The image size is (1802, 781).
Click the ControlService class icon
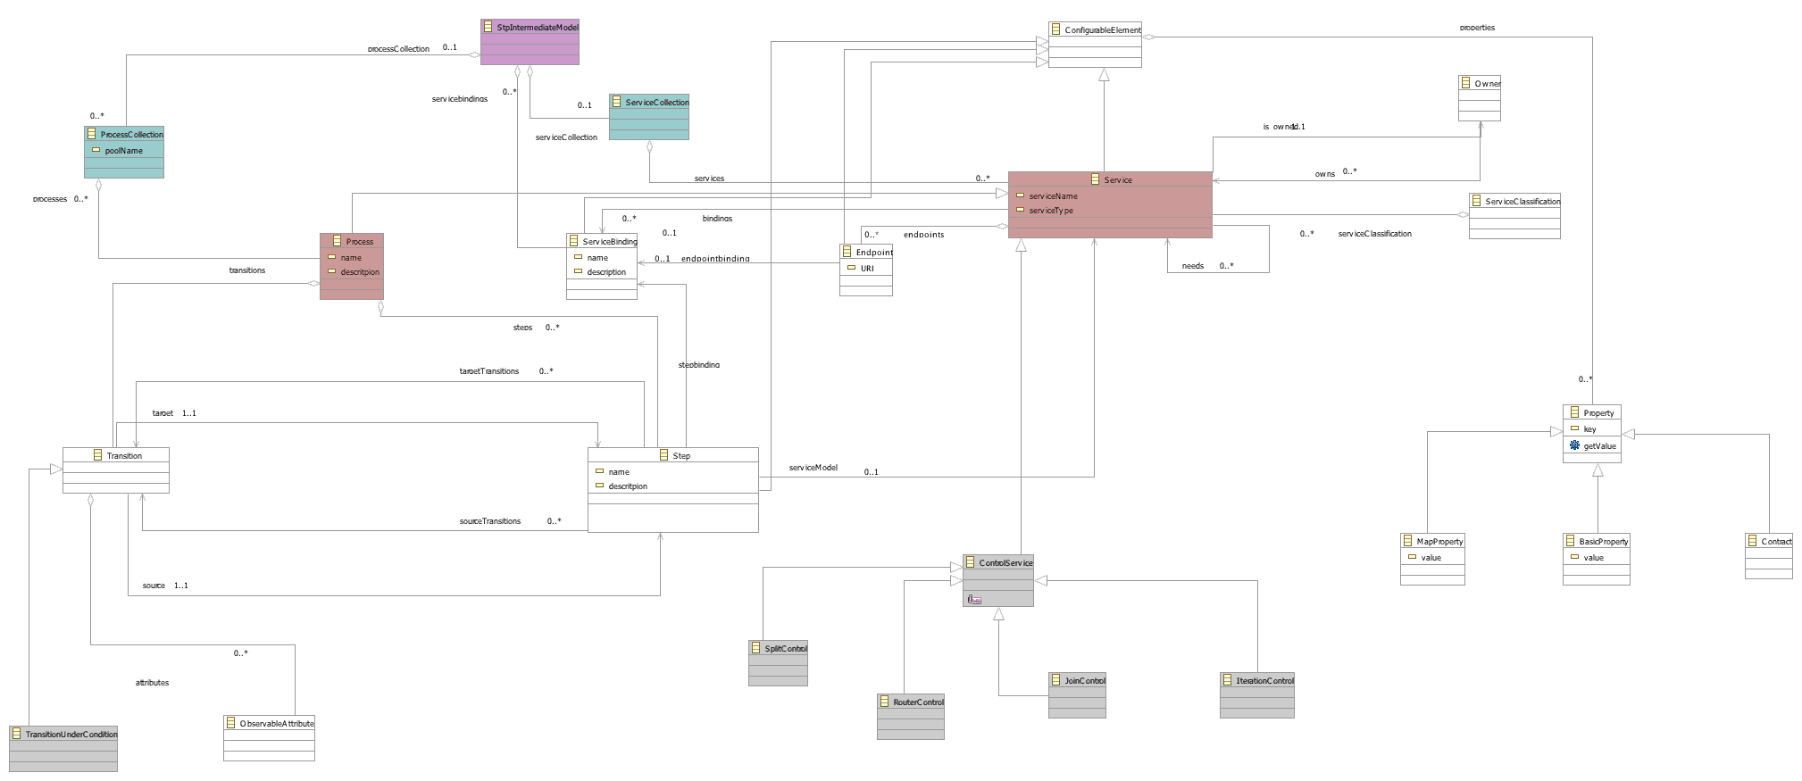tap(971, 562)
